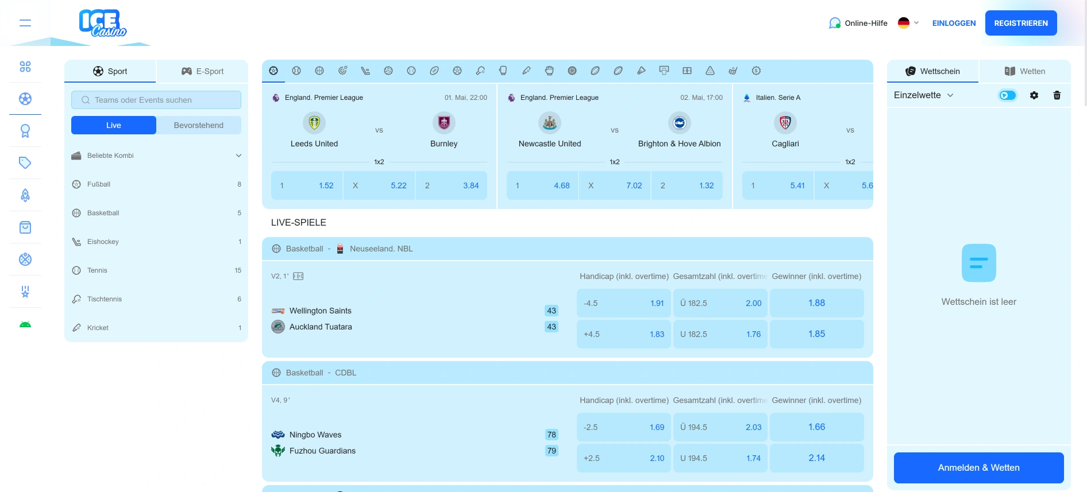Click the green Android app icon
This screenshot has width=1087, height=492.
click(x=25, y=324)
